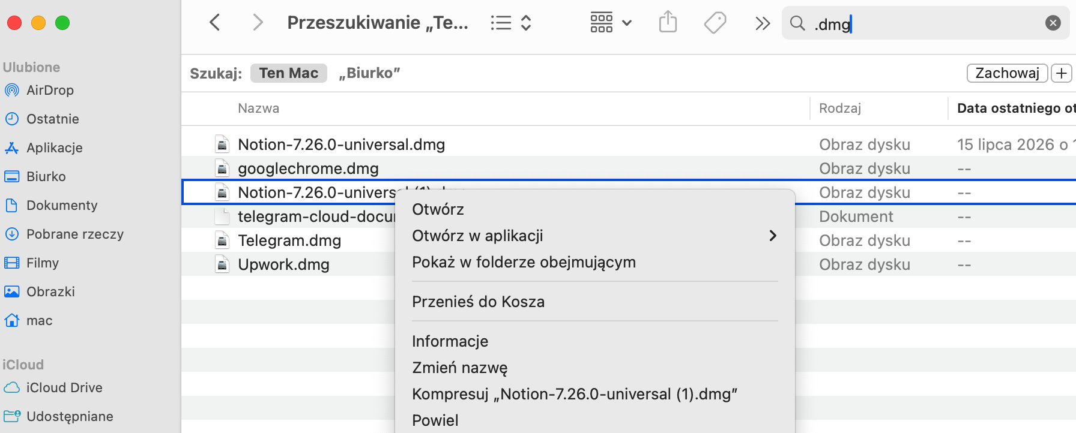
Task: Show more toolbar items via double chevron
Action: pos(763,23)
